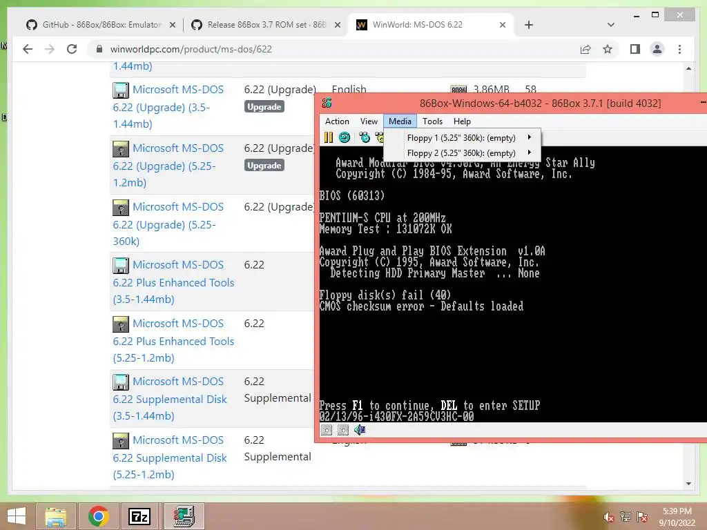Close the open Media menu
Screen dimensions: 707x530
tap(400, 121)
